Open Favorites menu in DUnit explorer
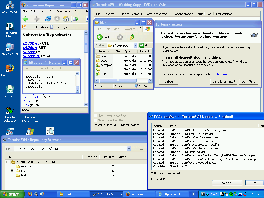 tap(129, 29)
